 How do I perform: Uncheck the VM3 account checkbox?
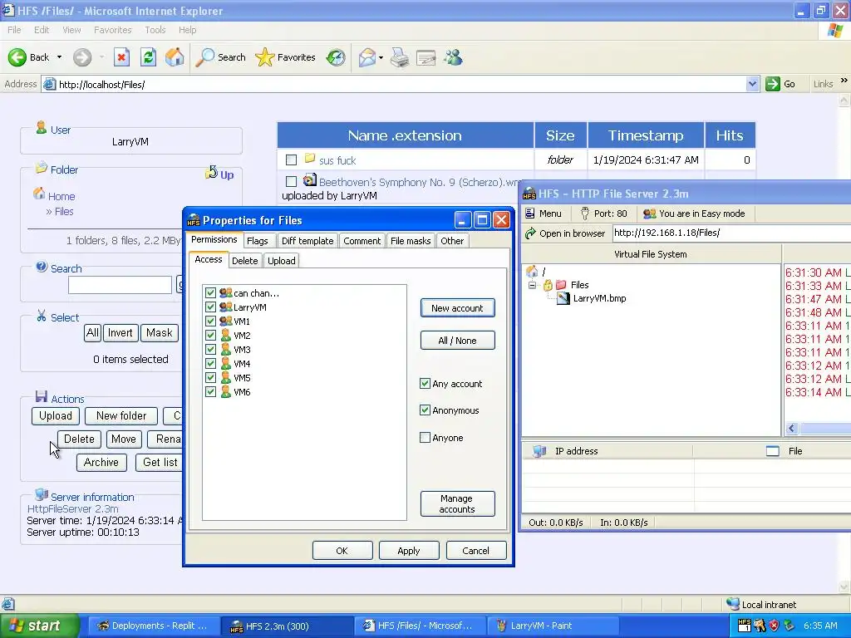210,350
